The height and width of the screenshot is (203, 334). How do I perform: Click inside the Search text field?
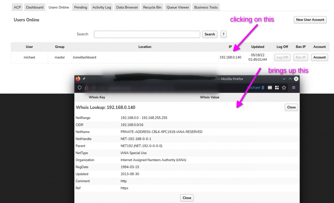tap(147, 34)
